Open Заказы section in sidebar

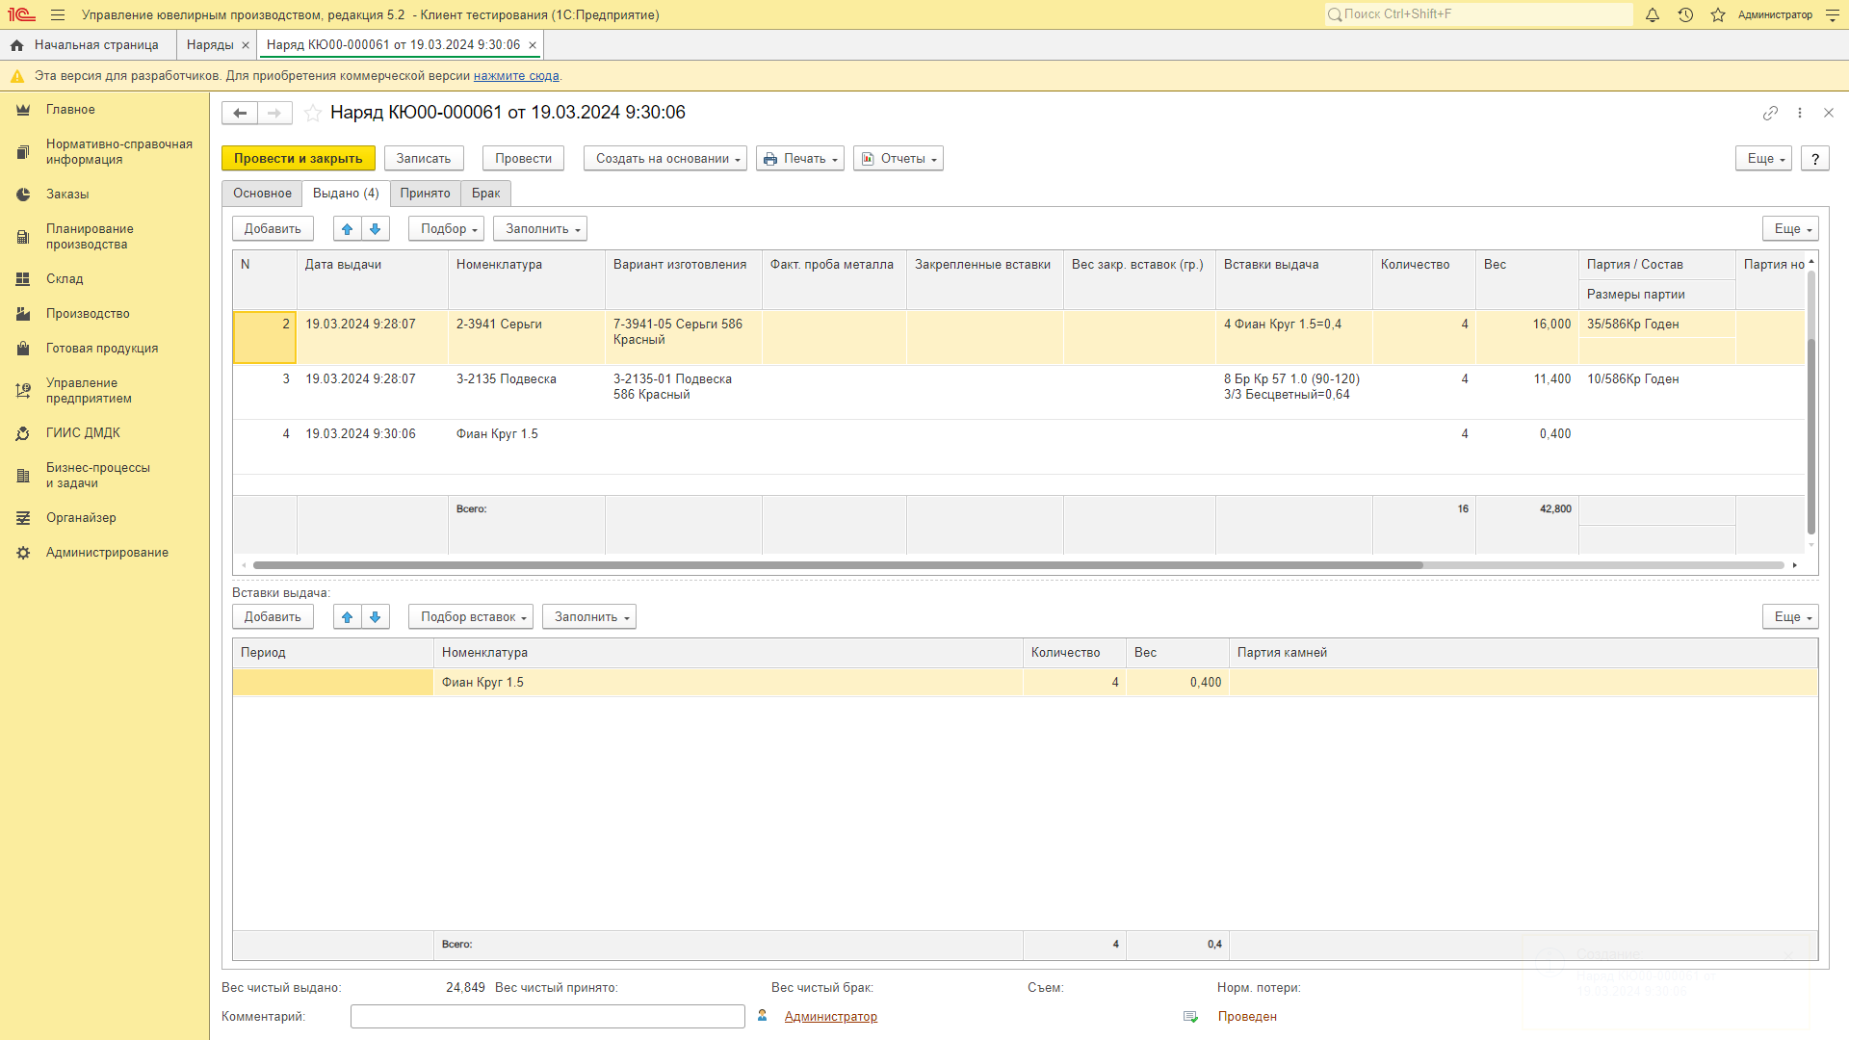click(x=67, y=195)
